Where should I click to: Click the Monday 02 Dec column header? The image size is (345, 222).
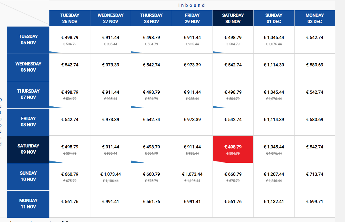click(315, 18)
